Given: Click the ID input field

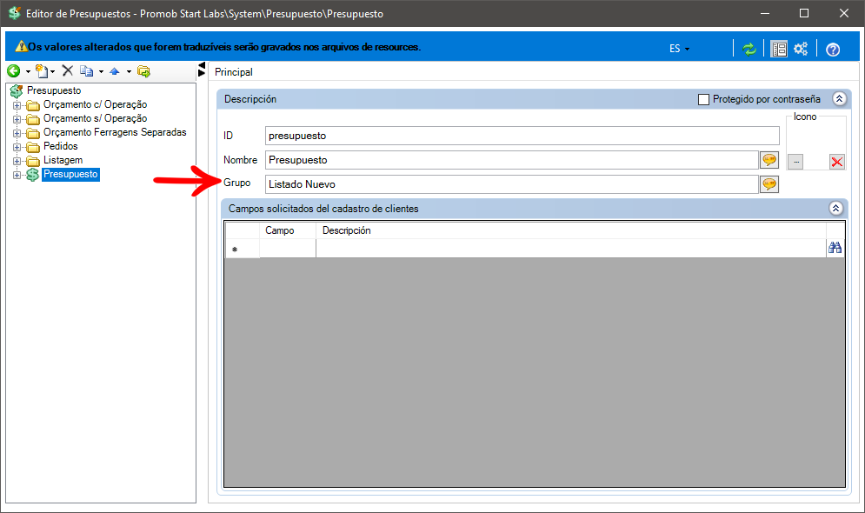Looking at the screenshot, I should click(522, 136).
